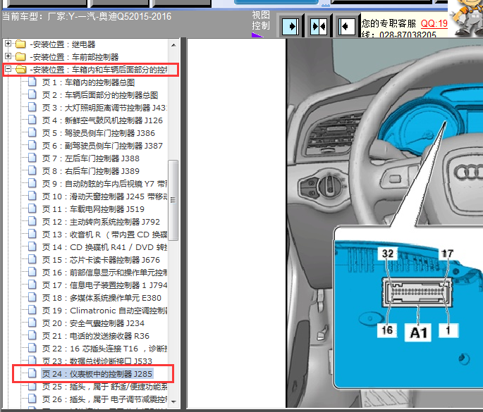483x412 pixels.
Task: Open 页 20 安全气囊控制器 J234
Action: (x=93, y=323)
